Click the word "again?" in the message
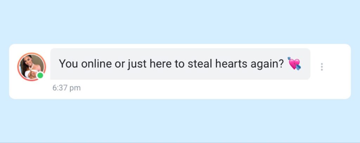360x143 pixels. coord(268,64)
